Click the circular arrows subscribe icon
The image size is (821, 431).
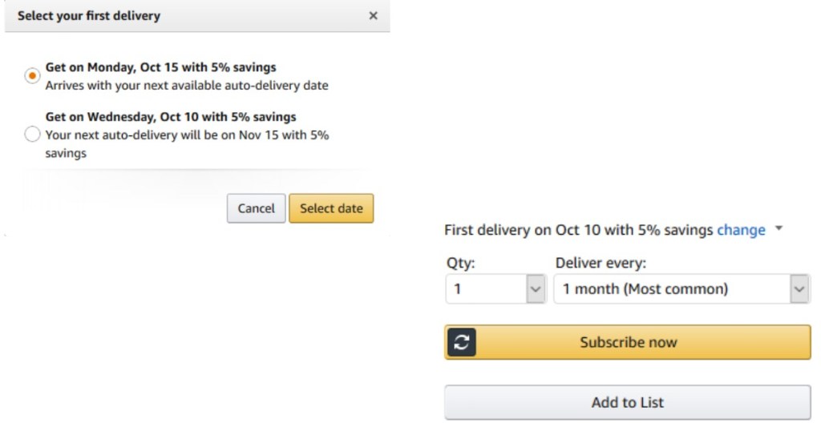pyautogui.click(x=460, y=342)
